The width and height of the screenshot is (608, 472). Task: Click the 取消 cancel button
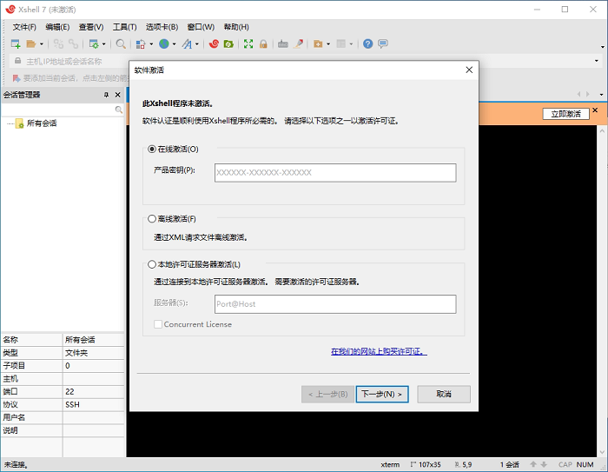(444, 395)
